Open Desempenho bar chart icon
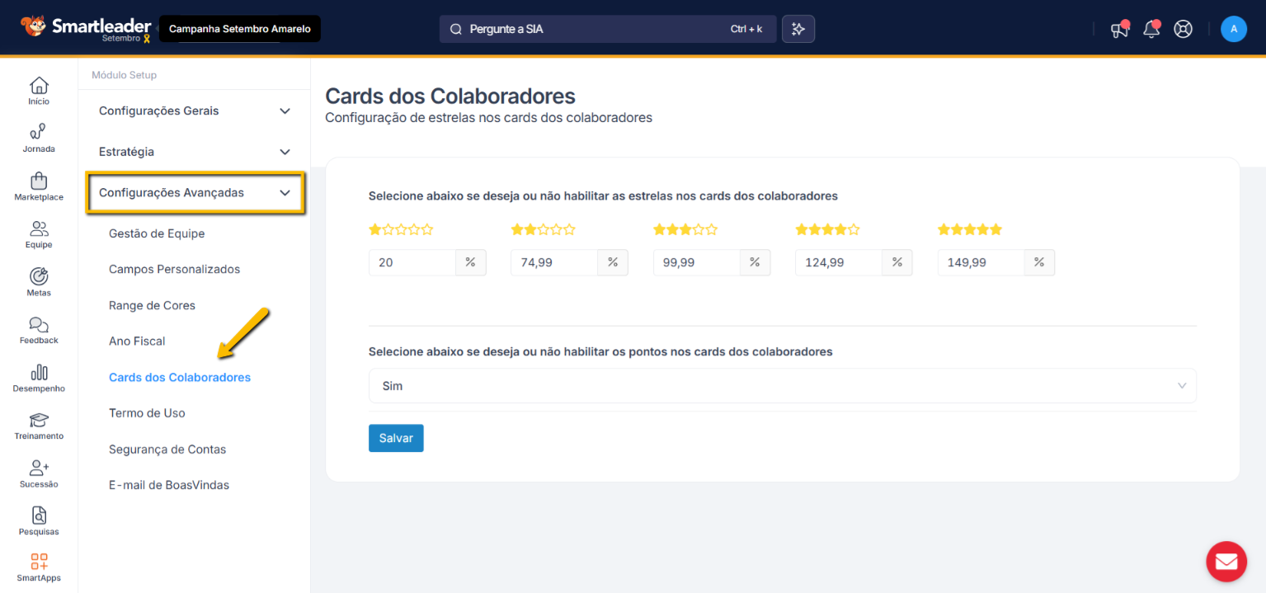The image size is (1266, 593). [38, 373]
